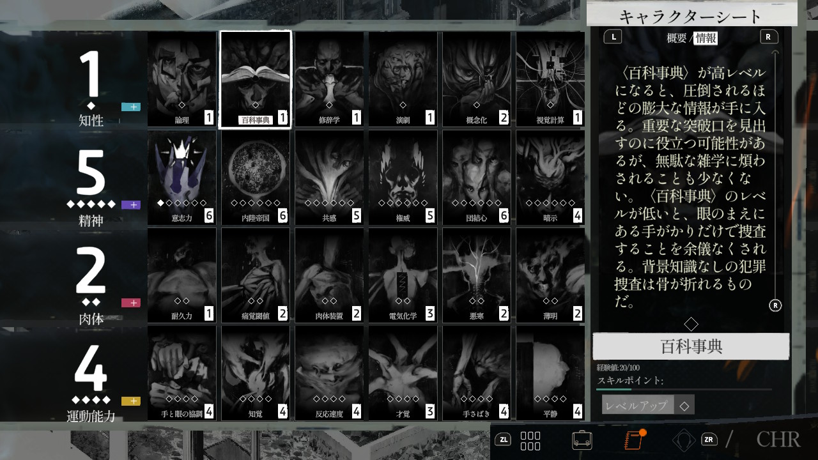Select the 意志力 skill card

tap(182, 178)
